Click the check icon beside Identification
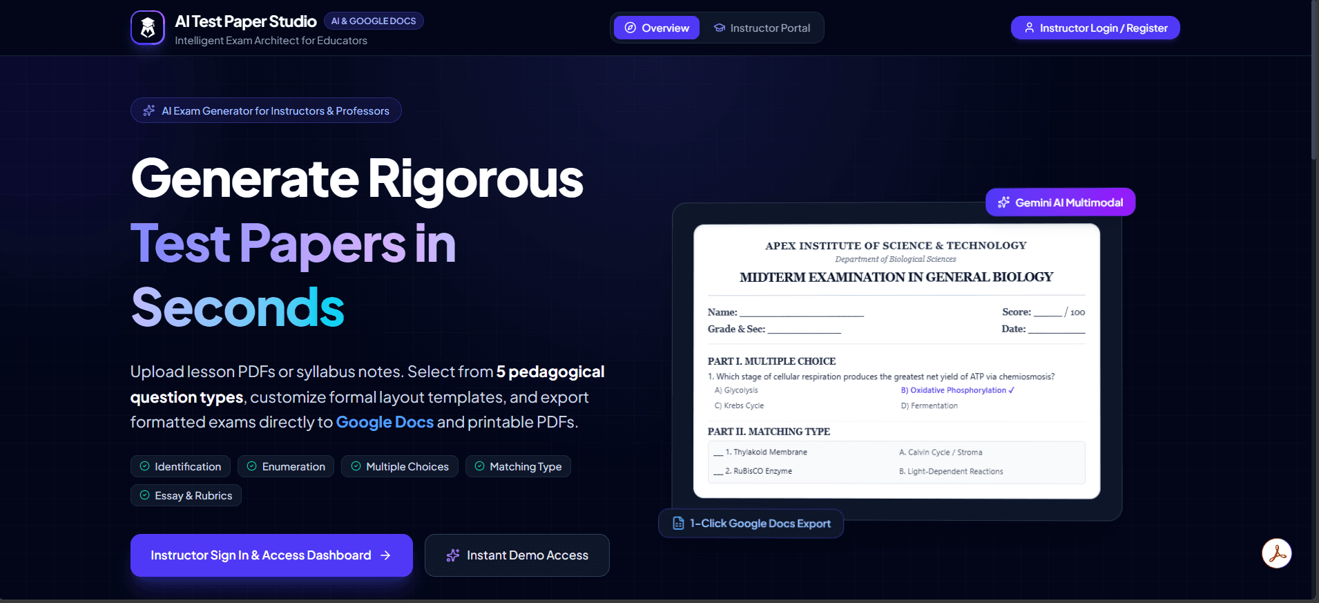The height and width of the screenshot is (603, 1319). (x=144, y=466)
